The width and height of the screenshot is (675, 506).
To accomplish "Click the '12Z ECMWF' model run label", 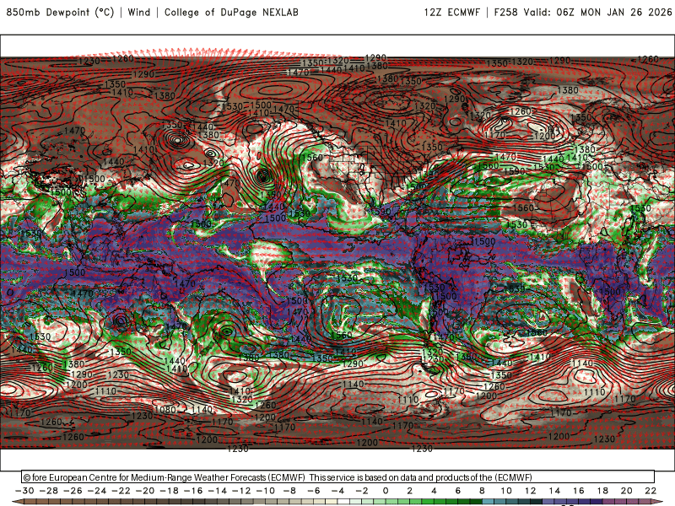I will pos(451,12).
